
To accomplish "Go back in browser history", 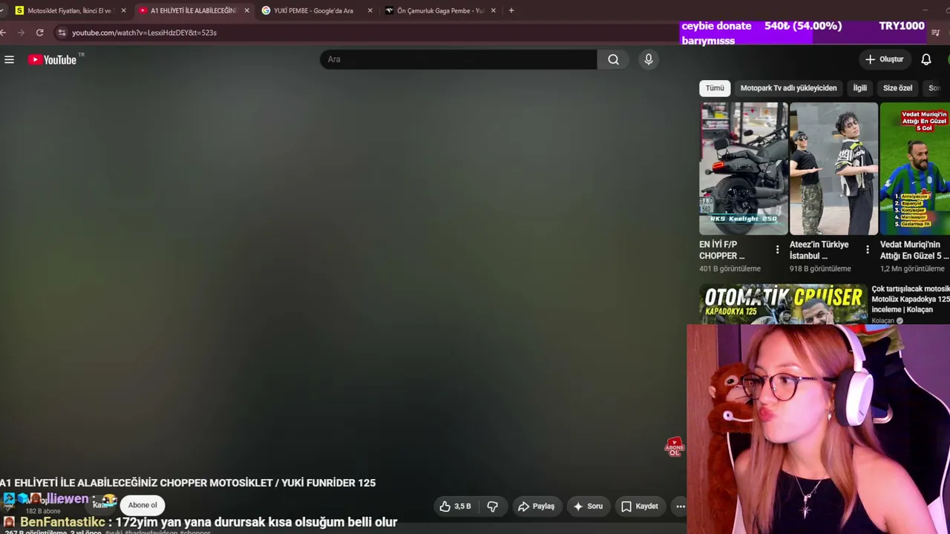I will tap(4, 33).
